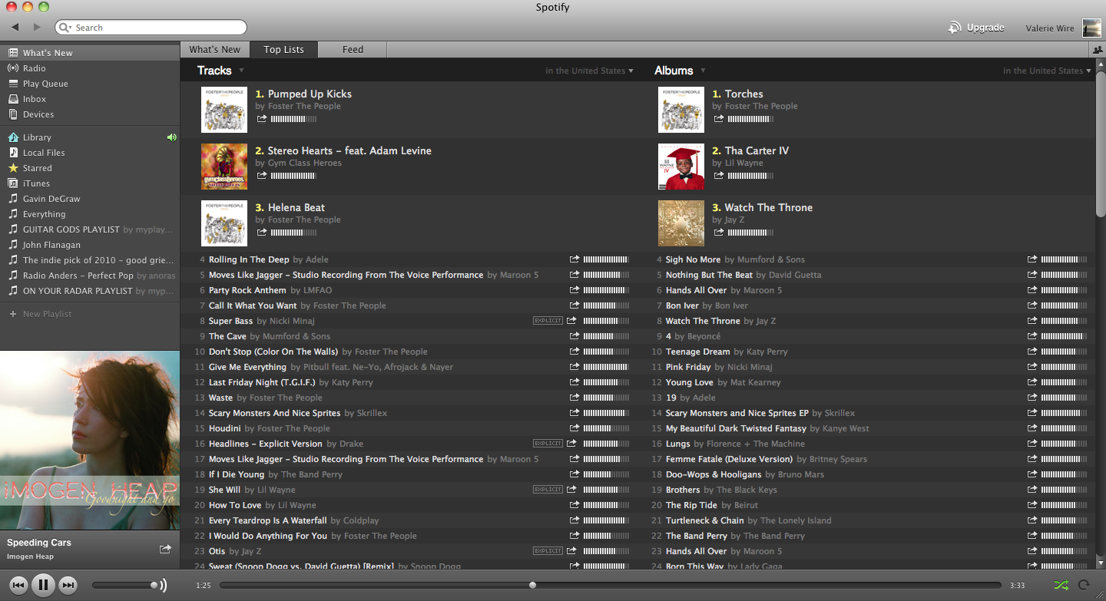The height and width of the screenshot is (601, 1106).
Task: Share the Pumped Up Kicks track
Action: click(262, 119)
